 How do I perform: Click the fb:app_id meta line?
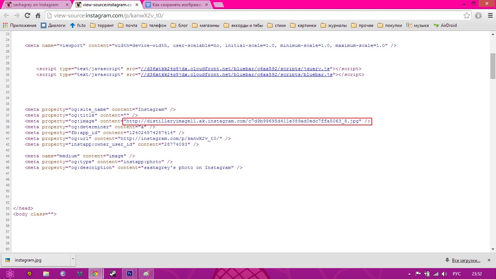click(x=105, y=133)
